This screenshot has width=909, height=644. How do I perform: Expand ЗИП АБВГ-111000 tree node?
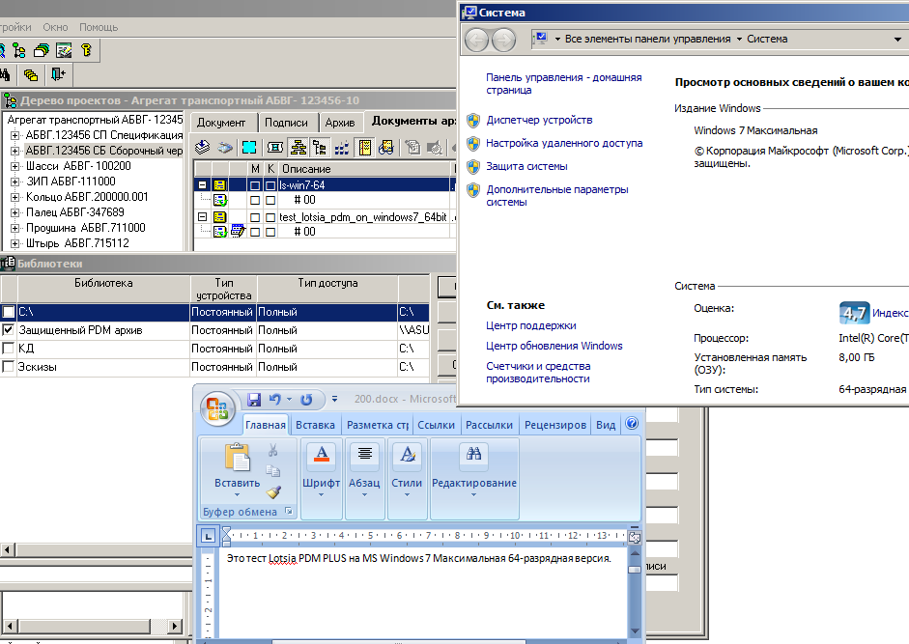[x=15, y=182]
